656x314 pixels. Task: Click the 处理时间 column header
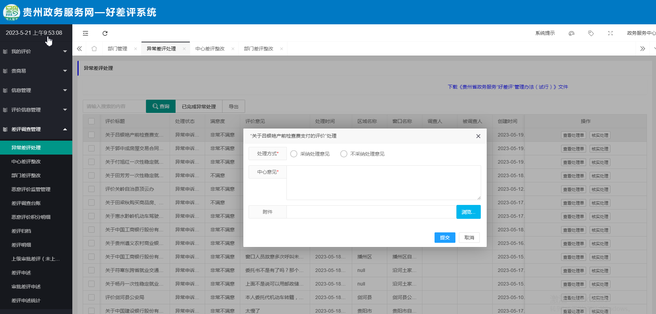click(325, 121)
